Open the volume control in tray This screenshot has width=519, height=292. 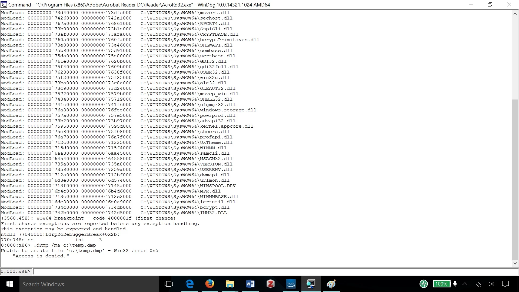click(x=490, y=284)
